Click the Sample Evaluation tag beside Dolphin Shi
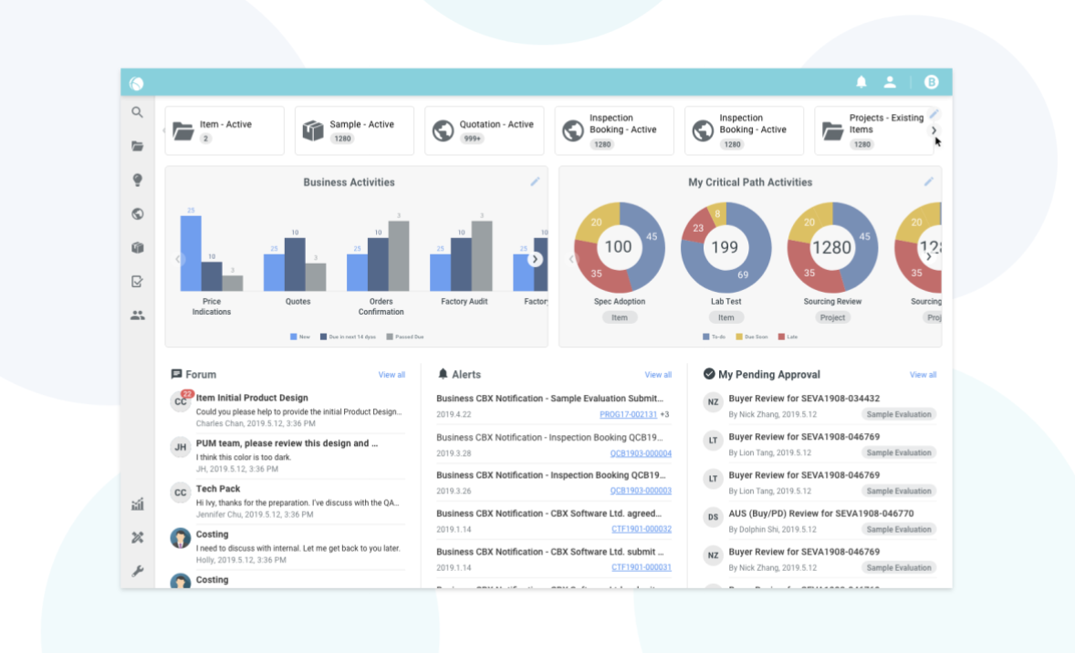The height and width of the screenshot is (653, 1075). [899, 529]
